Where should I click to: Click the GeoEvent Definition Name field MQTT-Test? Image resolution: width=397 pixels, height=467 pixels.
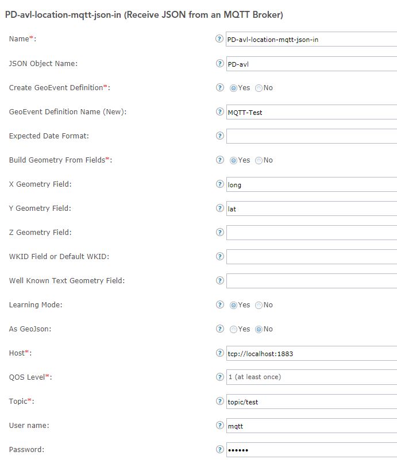coord(311,112)
